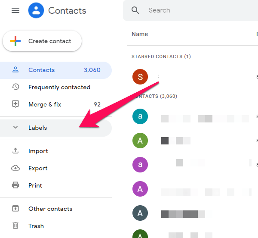Select the teal lowercase 'a' contact avatar
The width and height of the screenshot is (258, 238).
[x=140, y=116]
